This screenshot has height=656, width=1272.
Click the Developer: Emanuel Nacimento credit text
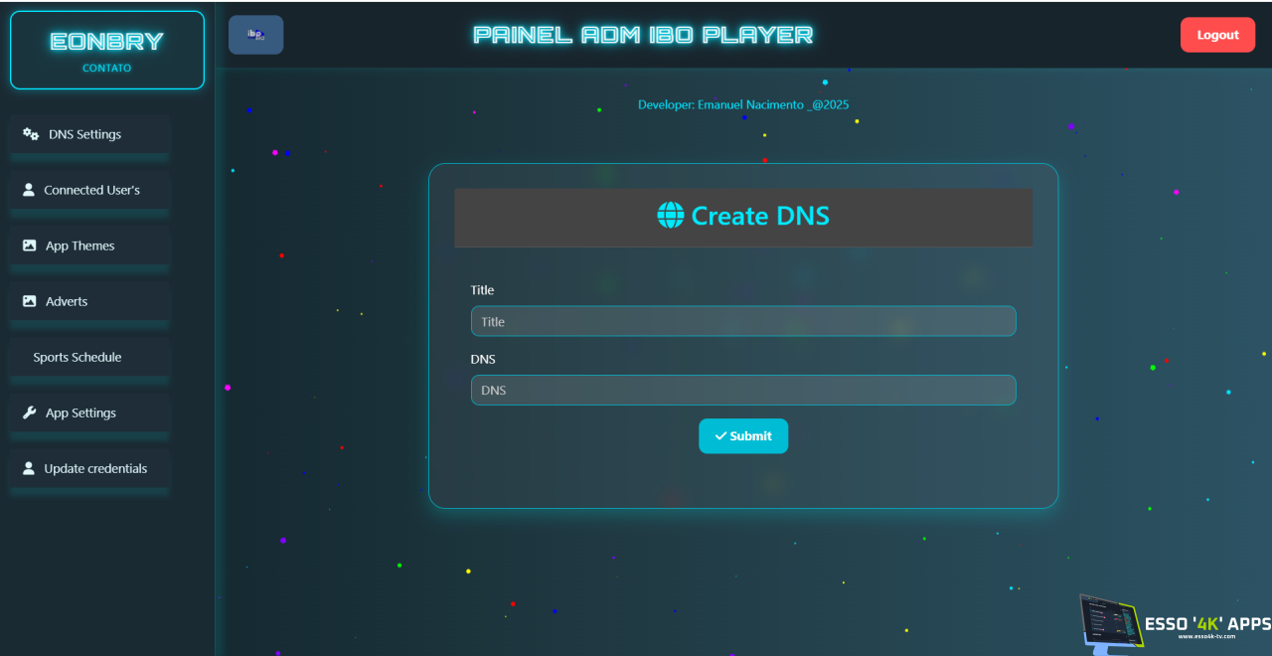coord(743,104)
